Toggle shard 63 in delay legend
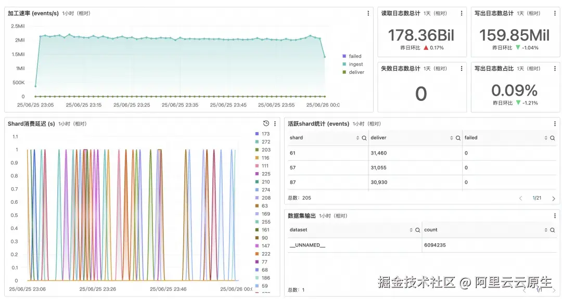 point(262,205)
